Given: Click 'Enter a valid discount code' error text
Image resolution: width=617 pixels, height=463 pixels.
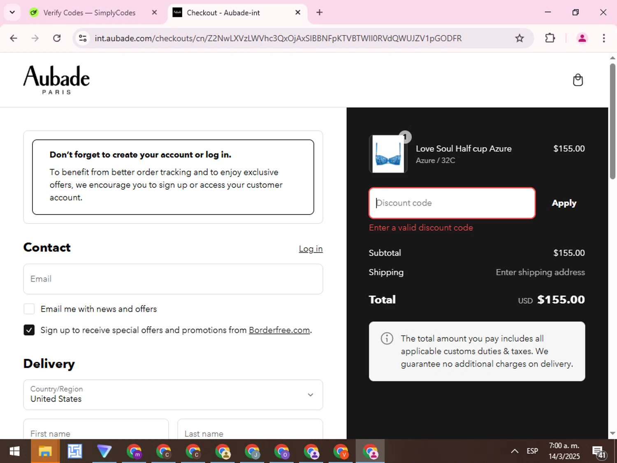Looking at the screenshot, I should (x=421, y=228).
